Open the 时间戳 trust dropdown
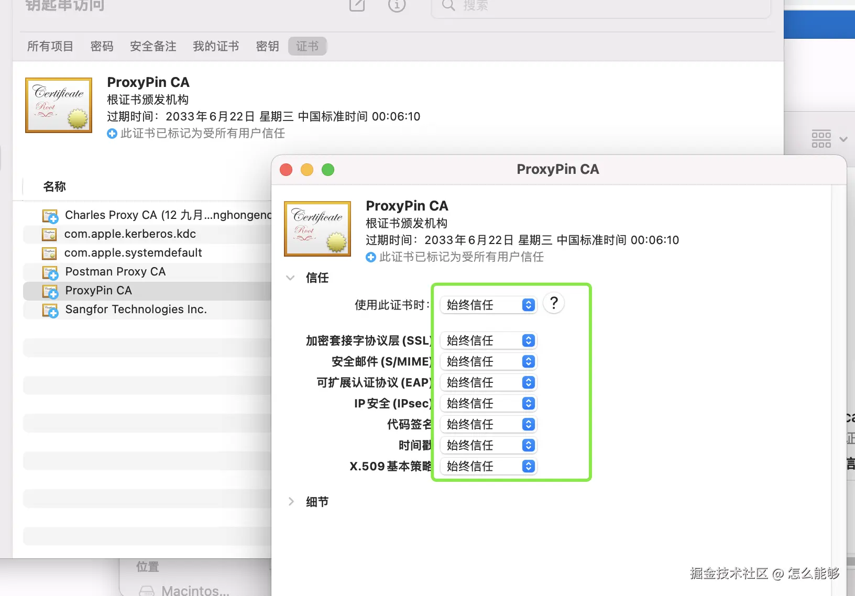Viewport: 855px width, 596px height. [x=488, y=445]
